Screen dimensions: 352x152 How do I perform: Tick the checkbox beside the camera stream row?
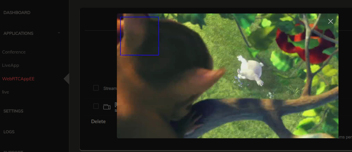coord(96,106)
